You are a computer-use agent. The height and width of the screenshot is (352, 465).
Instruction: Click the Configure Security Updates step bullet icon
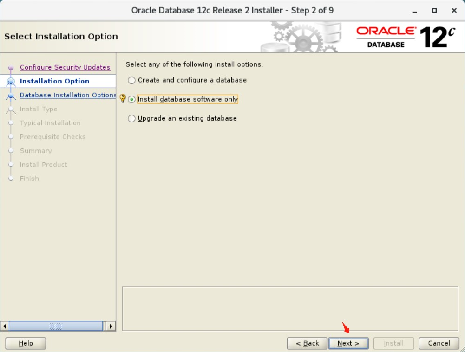pyautogui.click(x=11, y=68)
